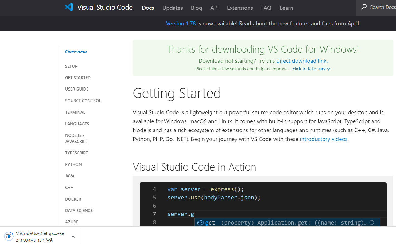This screenshot has height=246, width=396.
Task: Select Overview in the sidebar
Action: [76, 52]
